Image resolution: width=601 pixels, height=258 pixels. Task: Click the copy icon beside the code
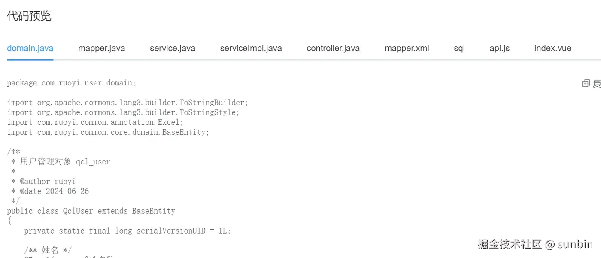pos(586,83)
